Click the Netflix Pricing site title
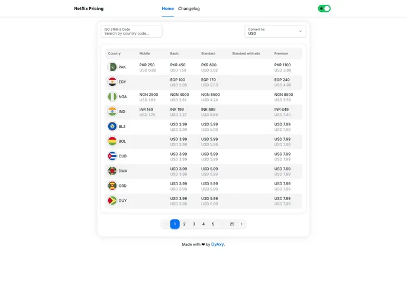Viewport: 407px width, 303px height. point(89,9)
